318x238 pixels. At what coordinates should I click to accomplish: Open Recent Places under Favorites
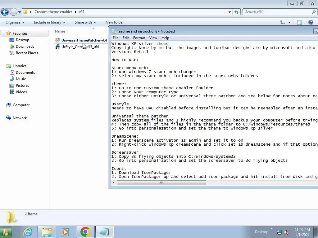[x=27, y=53]
